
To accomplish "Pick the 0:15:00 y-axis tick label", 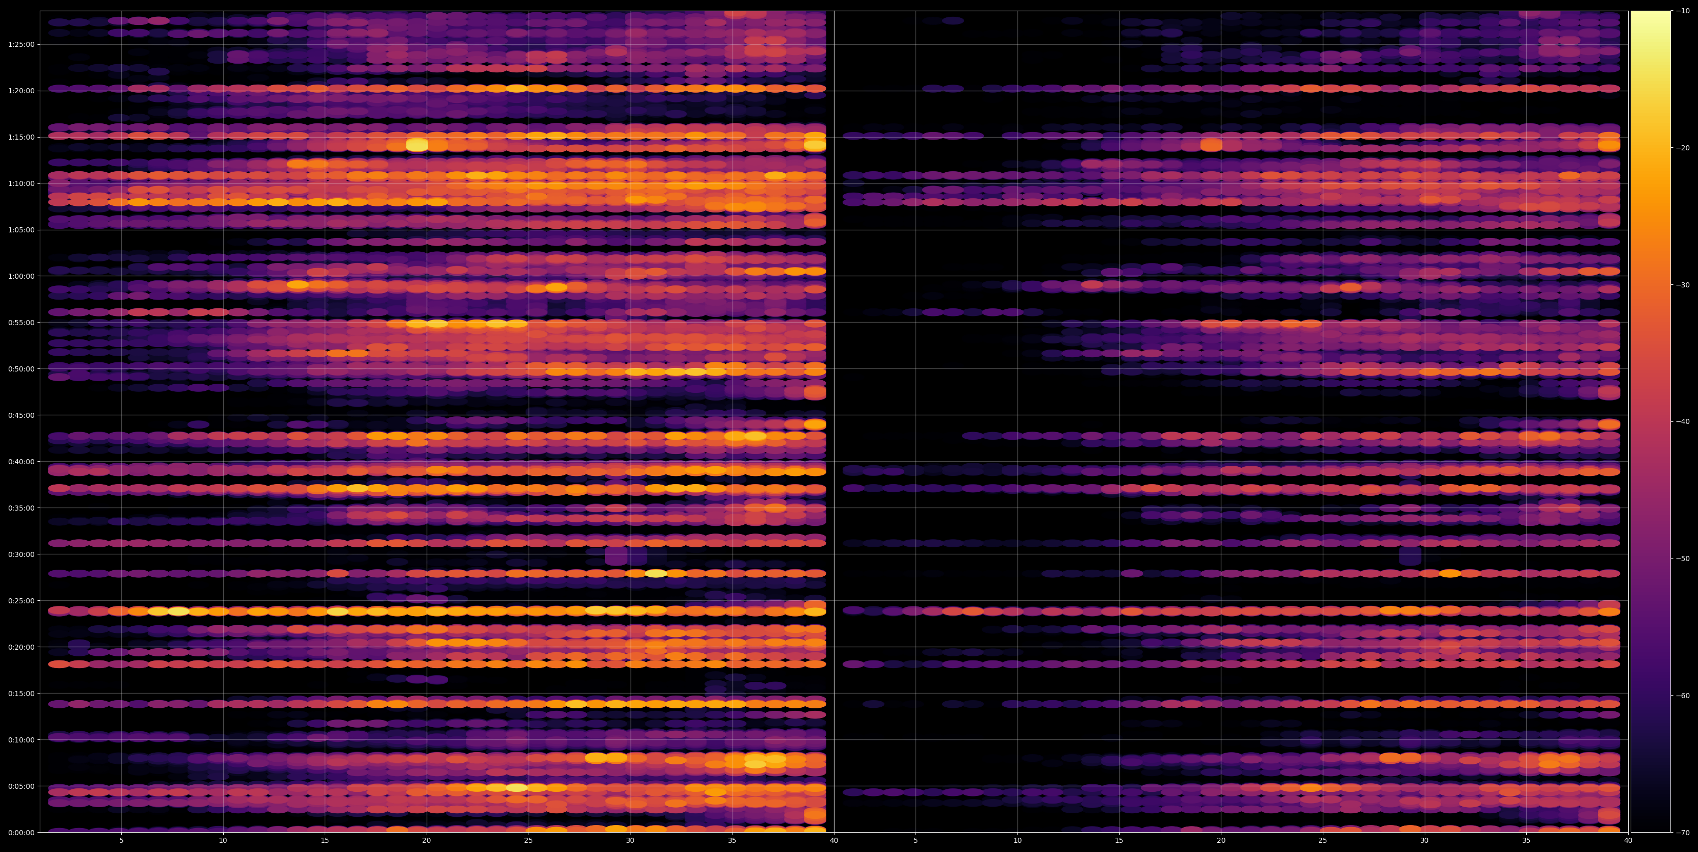I will 21,693.
